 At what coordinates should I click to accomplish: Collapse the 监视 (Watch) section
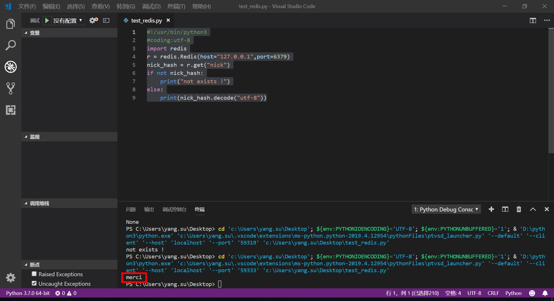click(69, 137)
